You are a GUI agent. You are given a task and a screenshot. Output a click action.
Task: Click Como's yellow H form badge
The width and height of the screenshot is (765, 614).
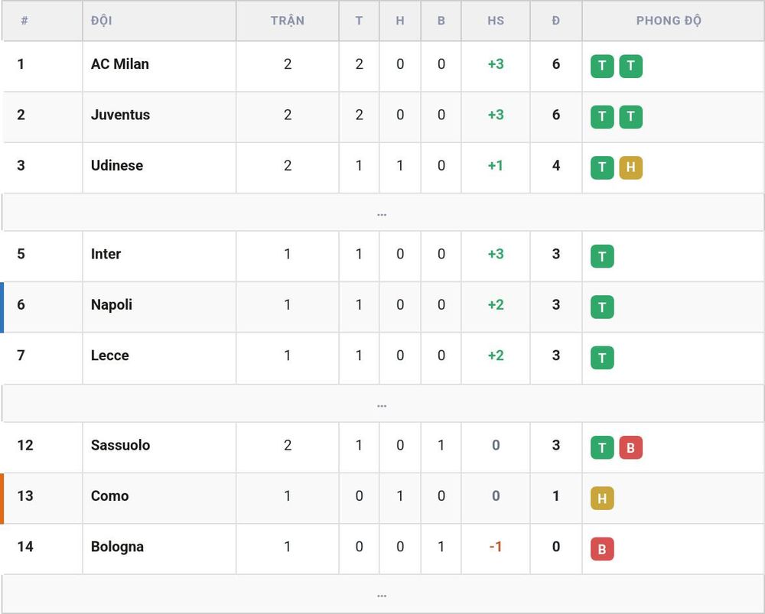pos(602,498)
